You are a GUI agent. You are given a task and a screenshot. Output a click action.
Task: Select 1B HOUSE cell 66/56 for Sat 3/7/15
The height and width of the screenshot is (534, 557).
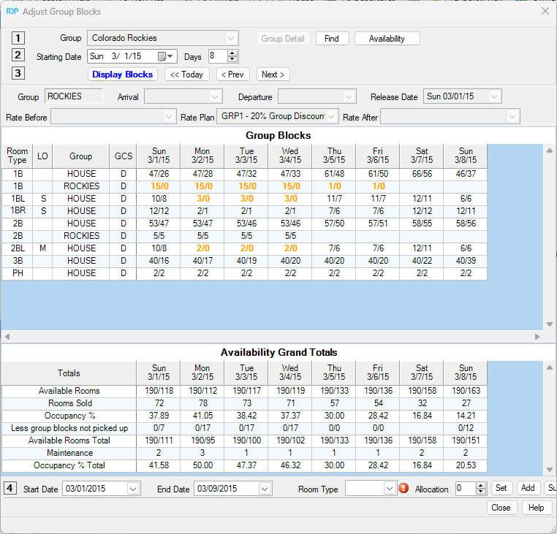pos(422,174)
